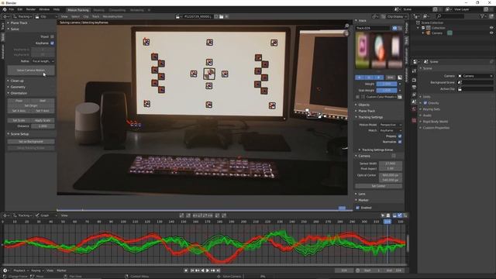
Task: Open the clip editor Tracking mode dropdown
Action: coord(22,16)
